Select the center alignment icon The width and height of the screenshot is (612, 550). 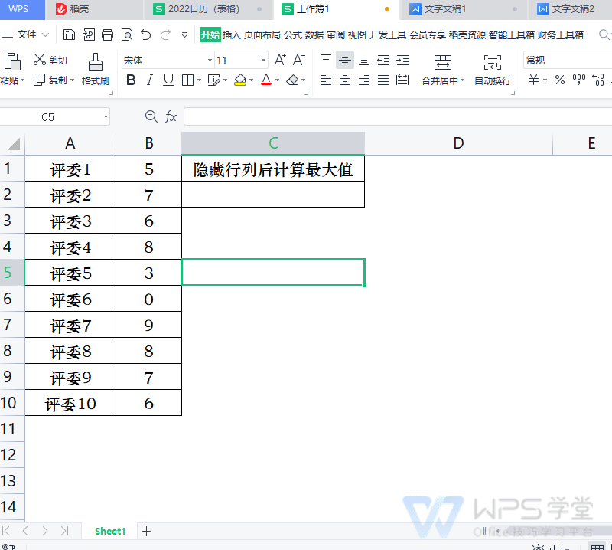coord(343,80)
